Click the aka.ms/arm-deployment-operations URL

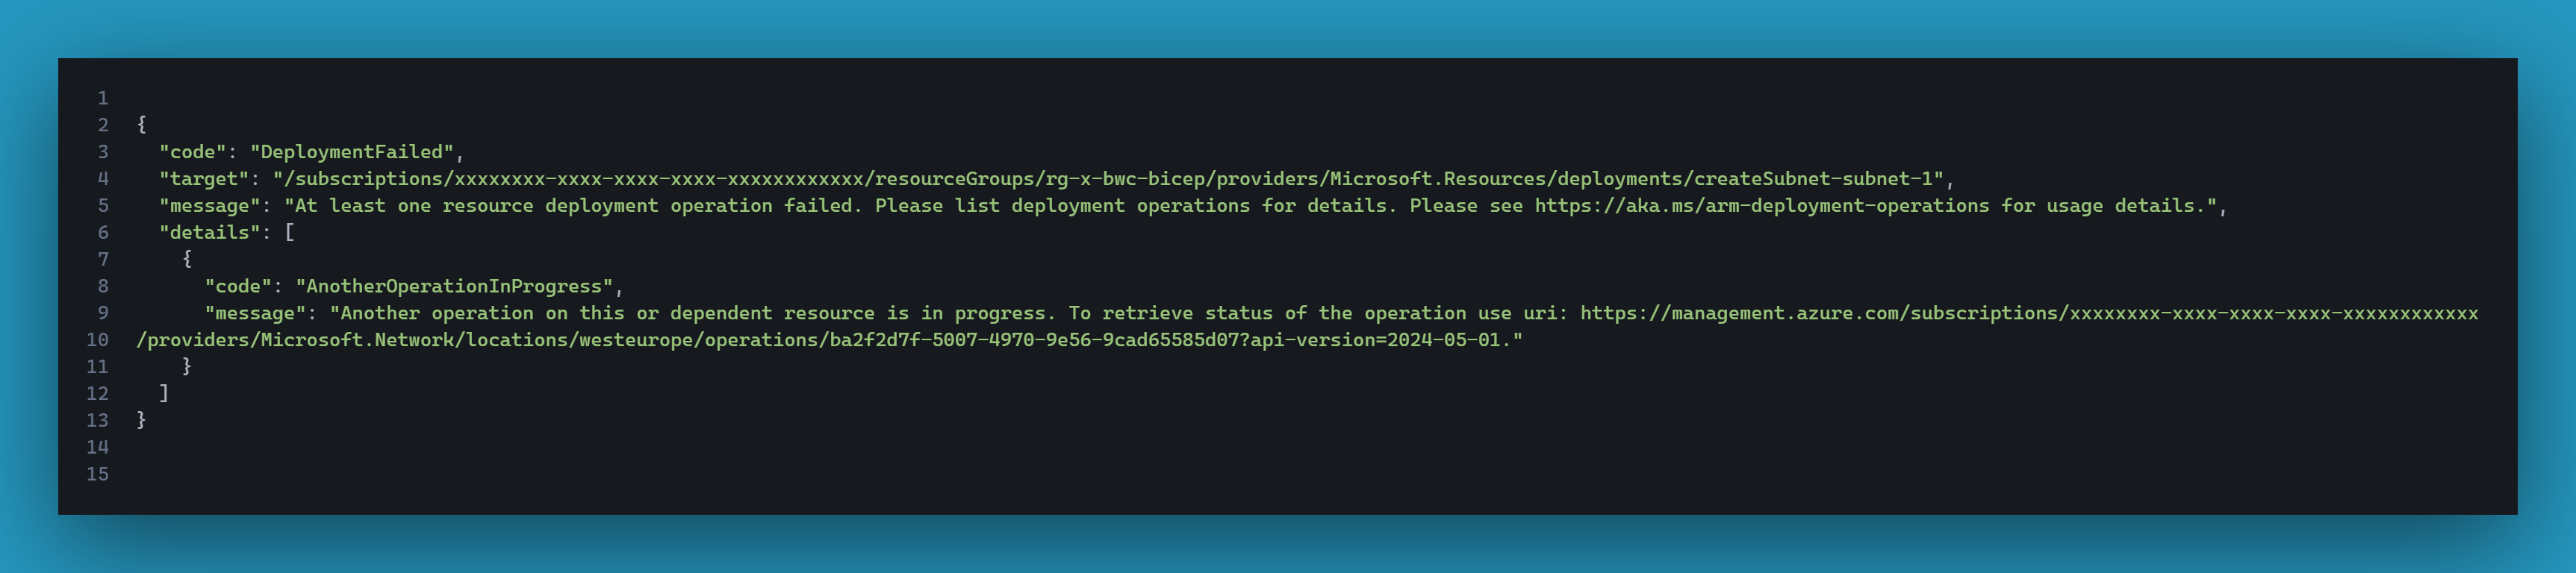[x=1761, y=206]
